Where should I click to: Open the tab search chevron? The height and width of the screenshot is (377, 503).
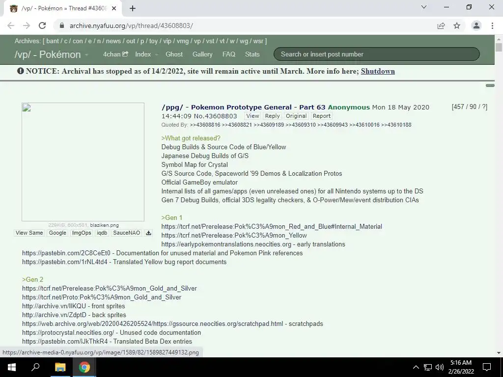point(424,7)
